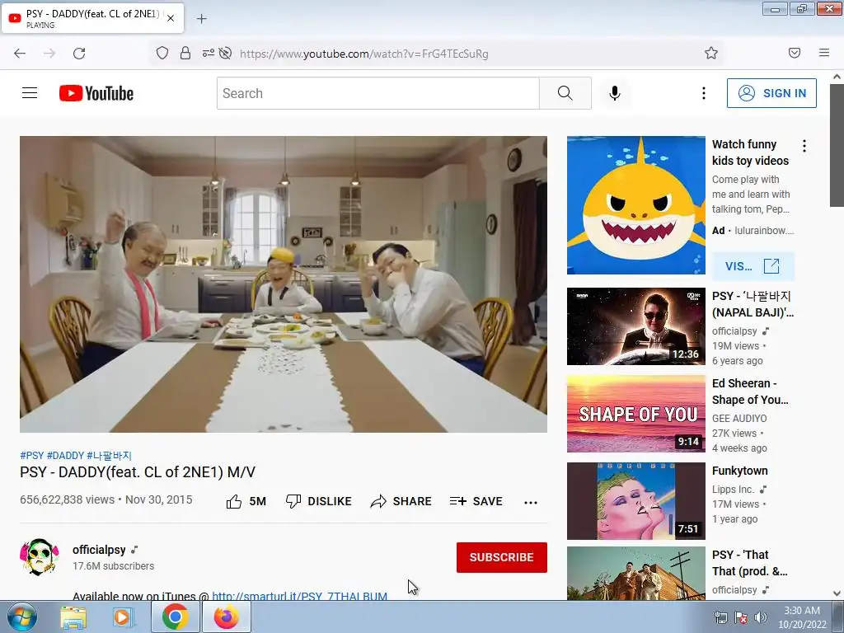Viewport: 844px width, 633px height.
Task: Click officialpsy under That That video
Action: click(734, 590)
